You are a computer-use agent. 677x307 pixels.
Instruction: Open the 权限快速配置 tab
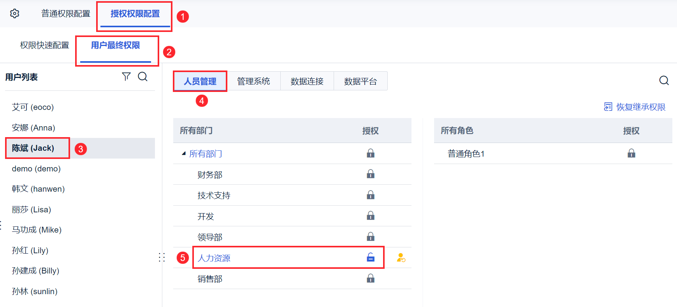[45, 45]
